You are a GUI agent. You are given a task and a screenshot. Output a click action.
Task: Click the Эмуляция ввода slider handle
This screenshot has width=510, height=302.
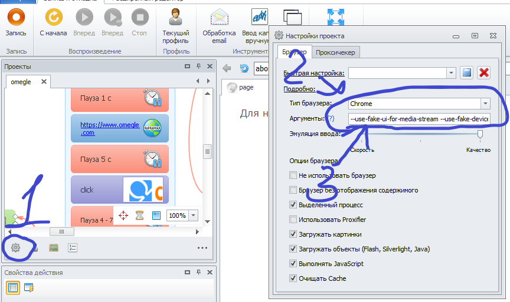[x=480, y=135]
